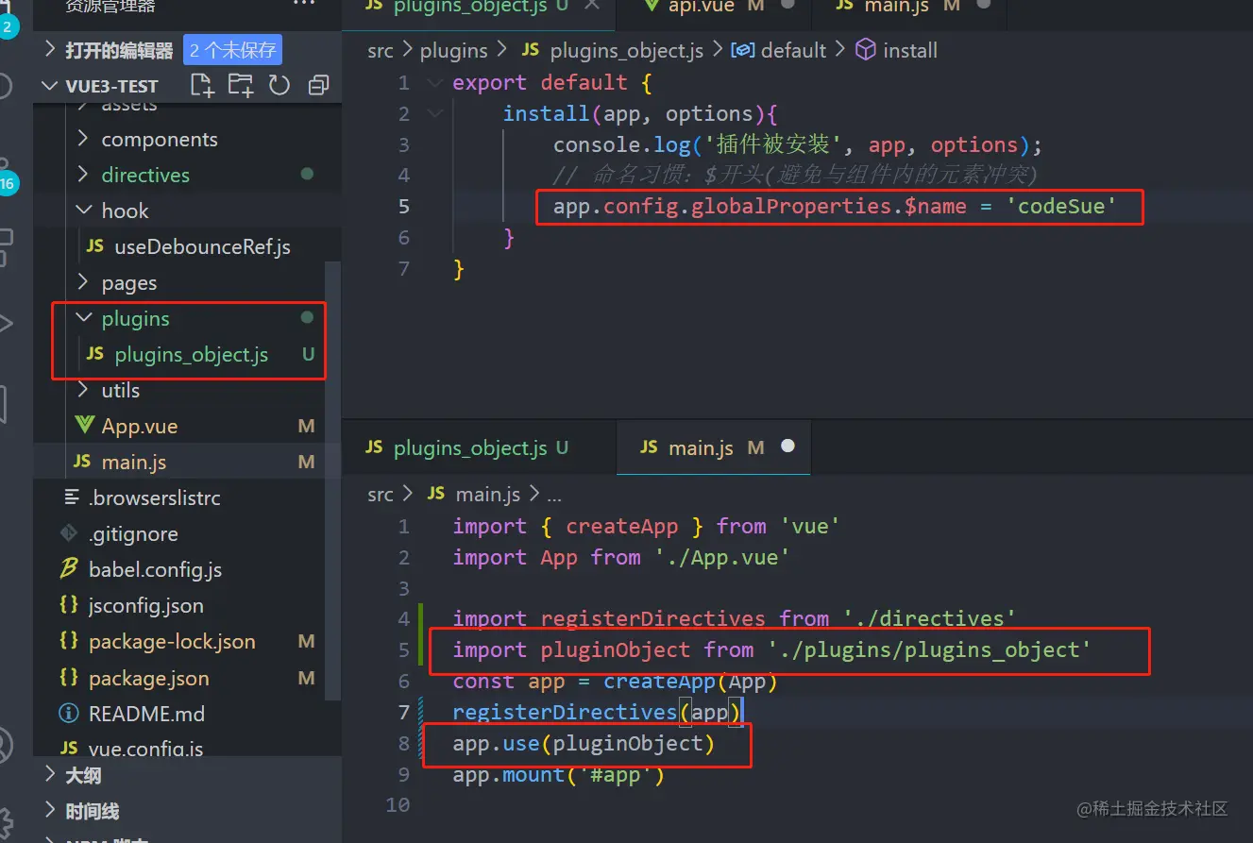Click the default breadcrumb symbol
This screenshot has height=843, width=1253.
click(780, 51)
